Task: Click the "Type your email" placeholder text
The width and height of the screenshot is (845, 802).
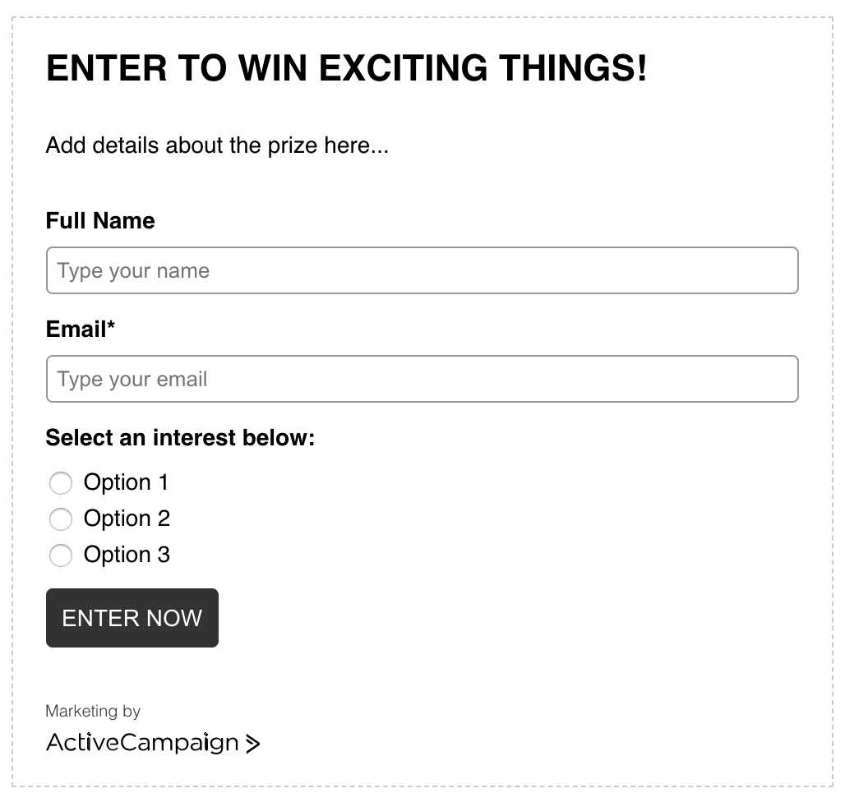Action: tap(132, 380)
